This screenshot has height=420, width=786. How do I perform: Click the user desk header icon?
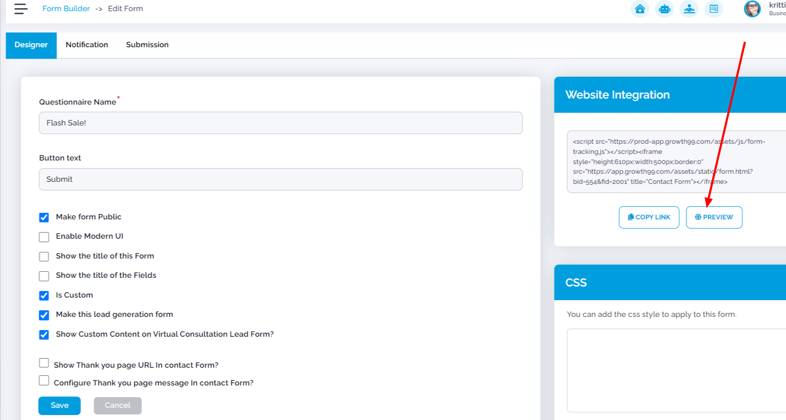pyautogui.click(x=689, y=9)
